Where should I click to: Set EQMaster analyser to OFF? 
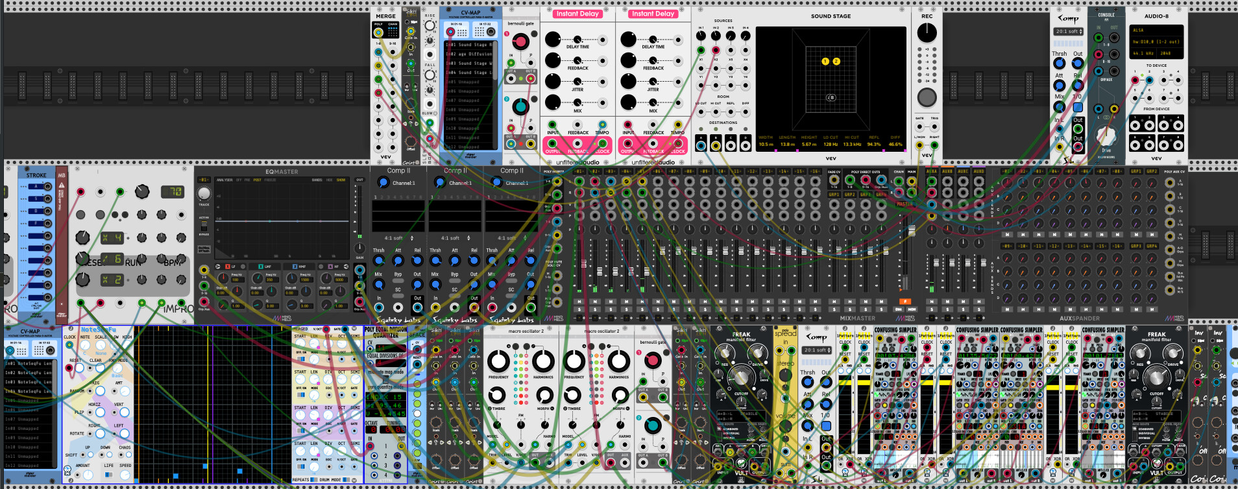(x=239, y=180)
